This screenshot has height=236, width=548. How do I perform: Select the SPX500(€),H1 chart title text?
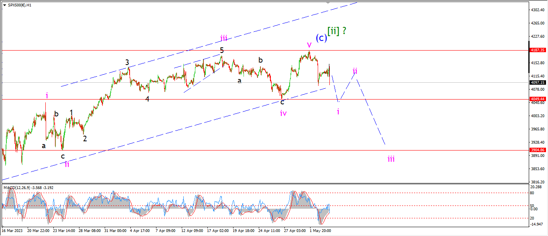[20, 5]
